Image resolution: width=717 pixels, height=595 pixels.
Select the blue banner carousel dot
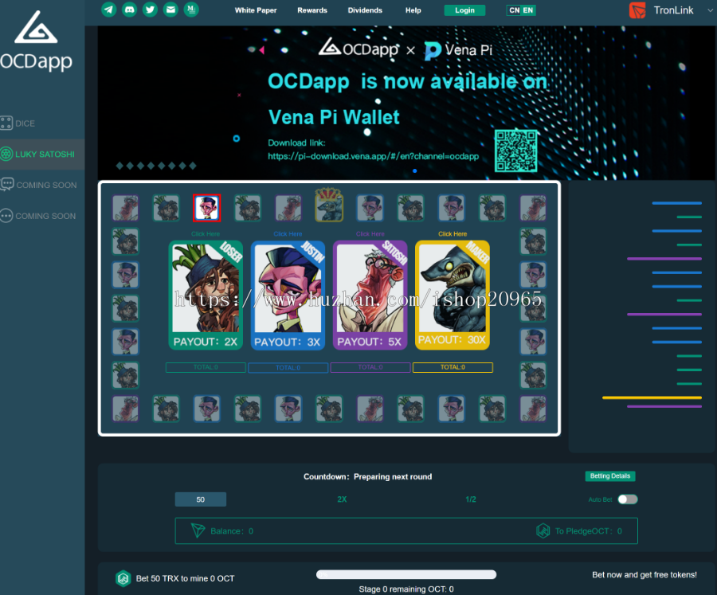click(x=415, y=171)
